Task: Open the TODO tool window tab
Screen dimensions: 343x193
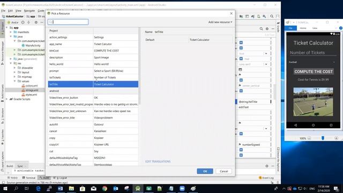Action: (x=12, y=178)
